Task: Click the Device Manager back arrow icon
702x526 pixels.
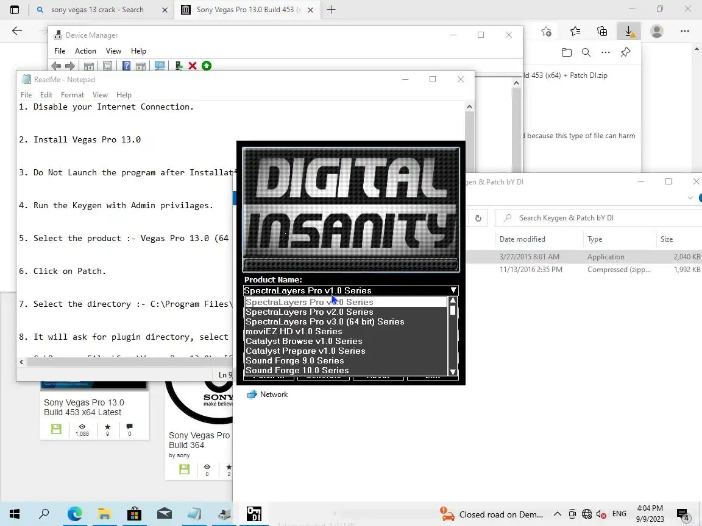Action: coord(56,66)
